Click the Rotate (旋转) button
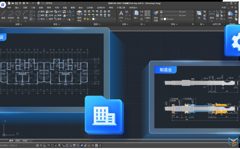 pyautogui.click(x=50, y=19)
